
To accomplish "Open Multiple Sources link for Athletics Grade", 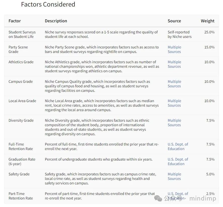I will click(x=174, y=64).
